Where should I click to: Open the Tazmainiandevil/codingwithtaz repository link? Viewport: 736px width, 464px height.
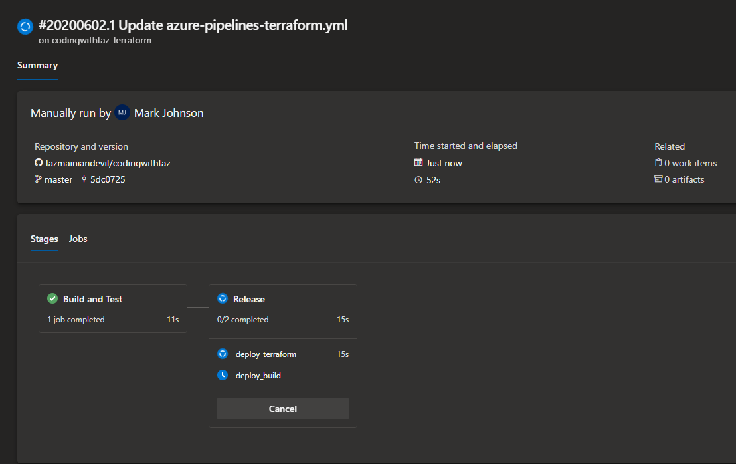[x=109, y=163]
